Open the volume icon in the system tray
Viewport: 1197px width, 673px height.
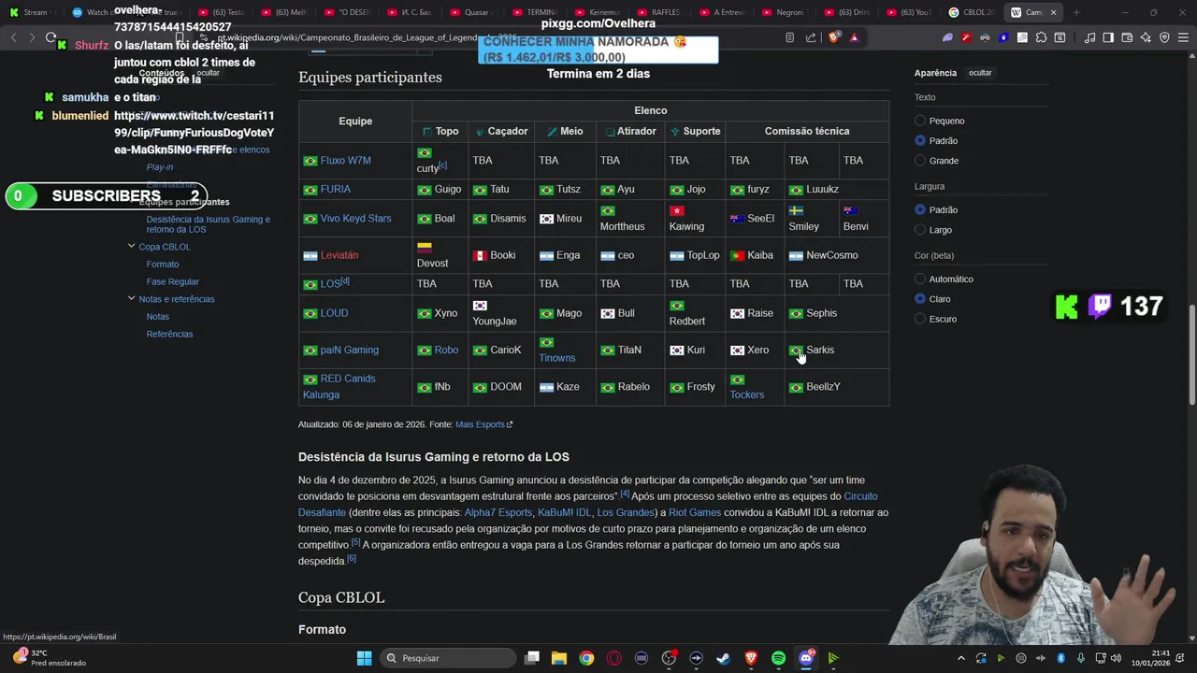point(1116,658)
